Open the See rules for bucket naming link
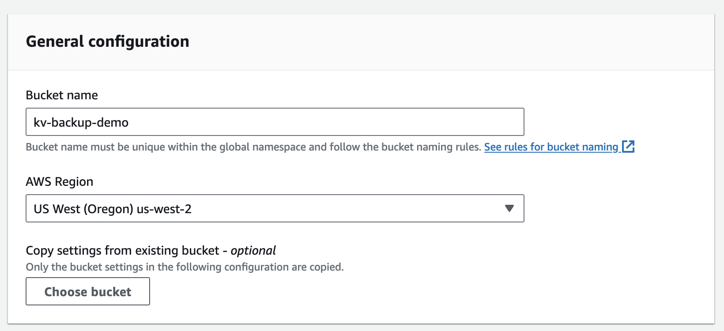This screenshot has width=724, height=331. click(551, 147)
